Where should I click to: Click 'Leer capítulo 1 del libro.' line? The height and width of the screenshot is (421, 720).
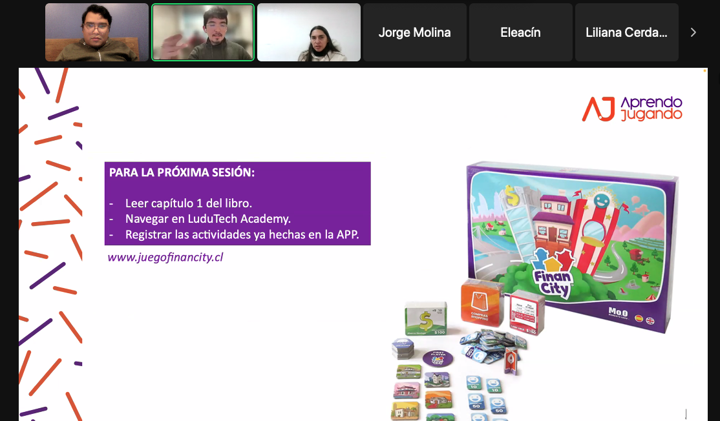[189, 203]
